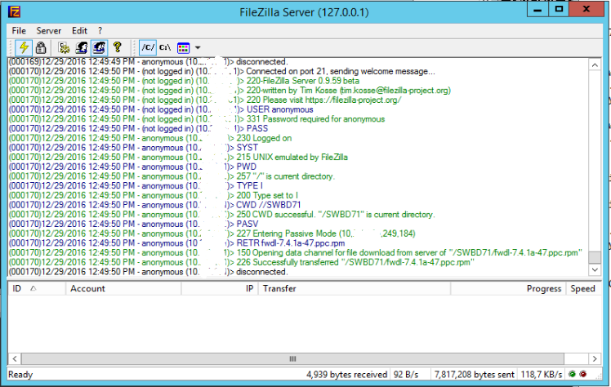Select the 'TYPE I' log line
Viewport: 611px width, 387px height.
coord(136,185)
